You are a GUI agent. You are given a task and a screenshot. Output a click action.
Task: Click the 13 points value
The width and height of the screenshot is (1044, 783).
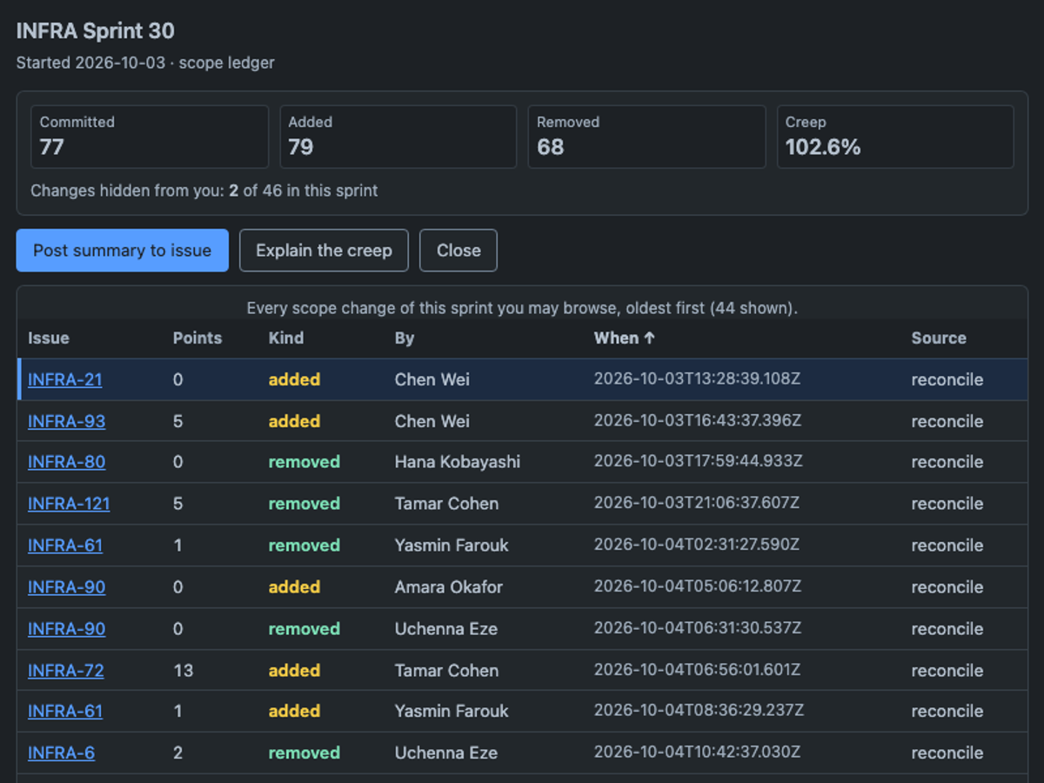(x=183, y=671)
